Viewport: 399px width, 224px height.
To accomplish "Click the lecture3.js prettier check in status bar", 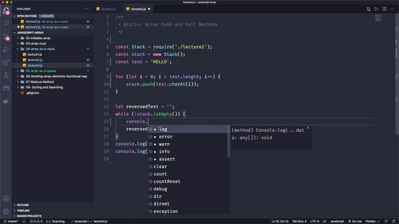I will coord(99,222).
